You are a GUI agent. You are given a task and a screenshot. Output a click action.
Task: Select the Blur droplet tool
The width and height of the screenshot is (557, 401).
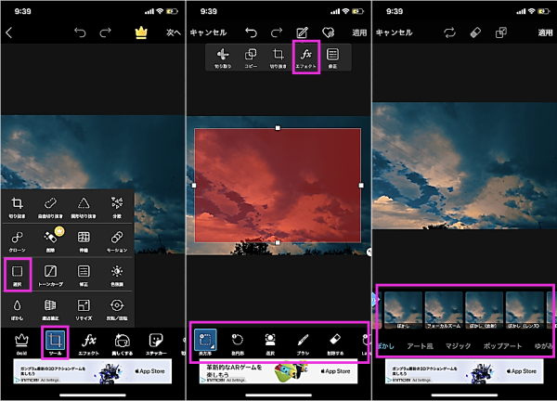17,309
